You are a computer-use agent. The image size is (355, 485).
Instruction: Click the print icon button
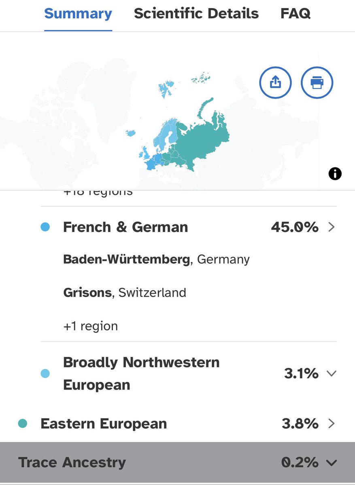point(317,83)
